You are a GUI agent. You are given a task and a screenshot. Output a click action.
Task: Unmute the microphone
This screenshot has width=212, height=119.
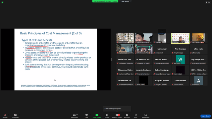tap(5, 116)
